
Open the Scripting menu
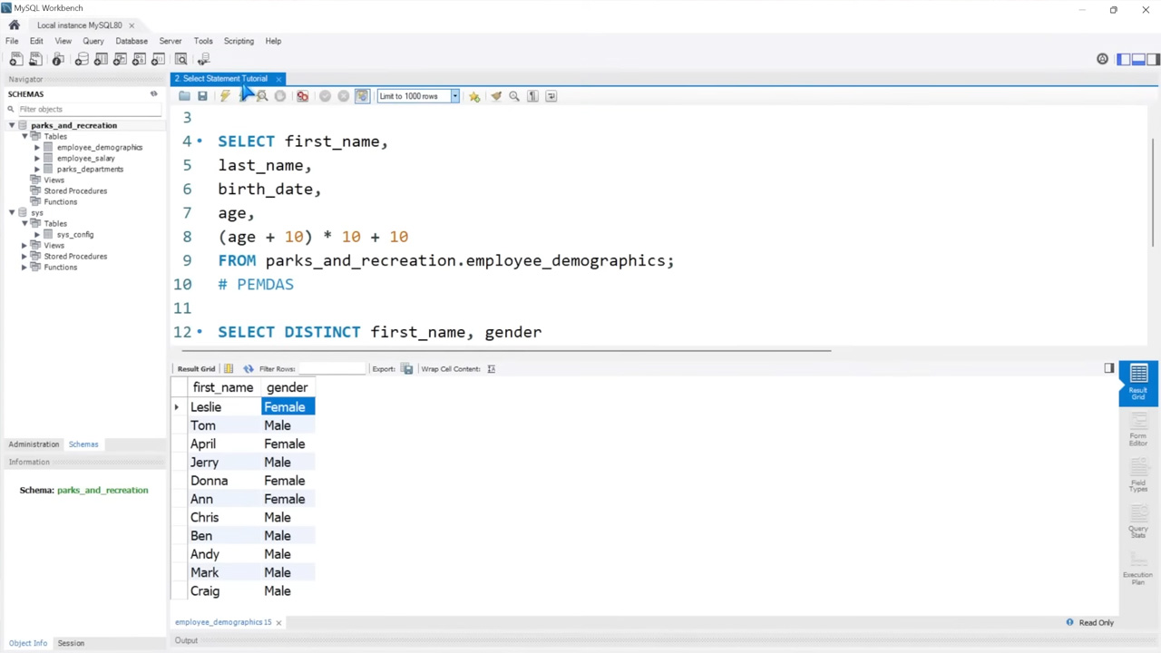[239, 41]
